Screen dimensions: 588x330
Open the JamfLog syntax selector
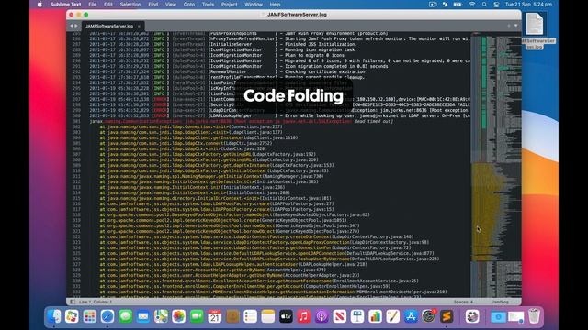[500, 302]
